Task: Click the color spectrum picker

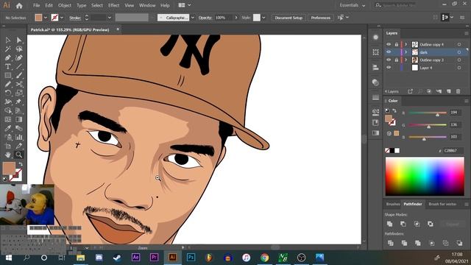Action: click(425, 176)
